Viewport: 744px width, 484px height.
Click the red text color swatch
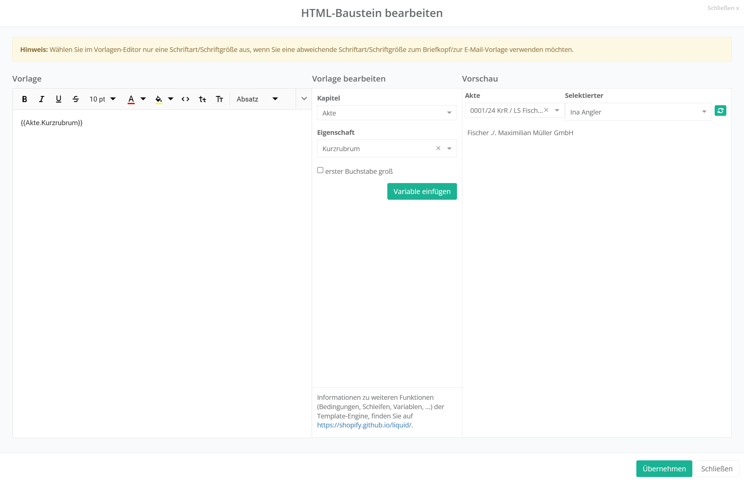pos(131,99)
